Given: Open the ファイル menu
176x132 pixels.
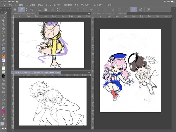Looking at the screenshot, I should 13,5.
